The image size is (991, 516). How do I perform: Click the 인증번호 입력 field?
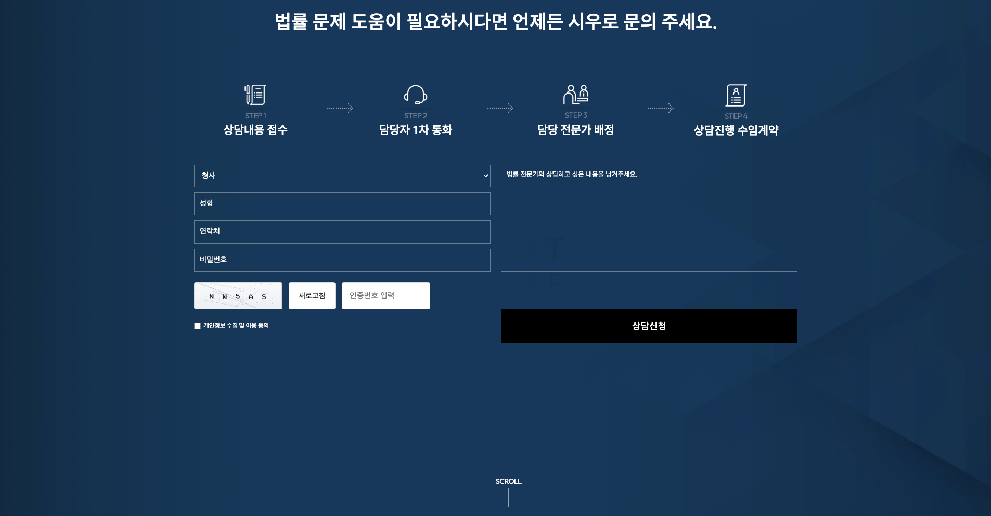pos(386,296)
